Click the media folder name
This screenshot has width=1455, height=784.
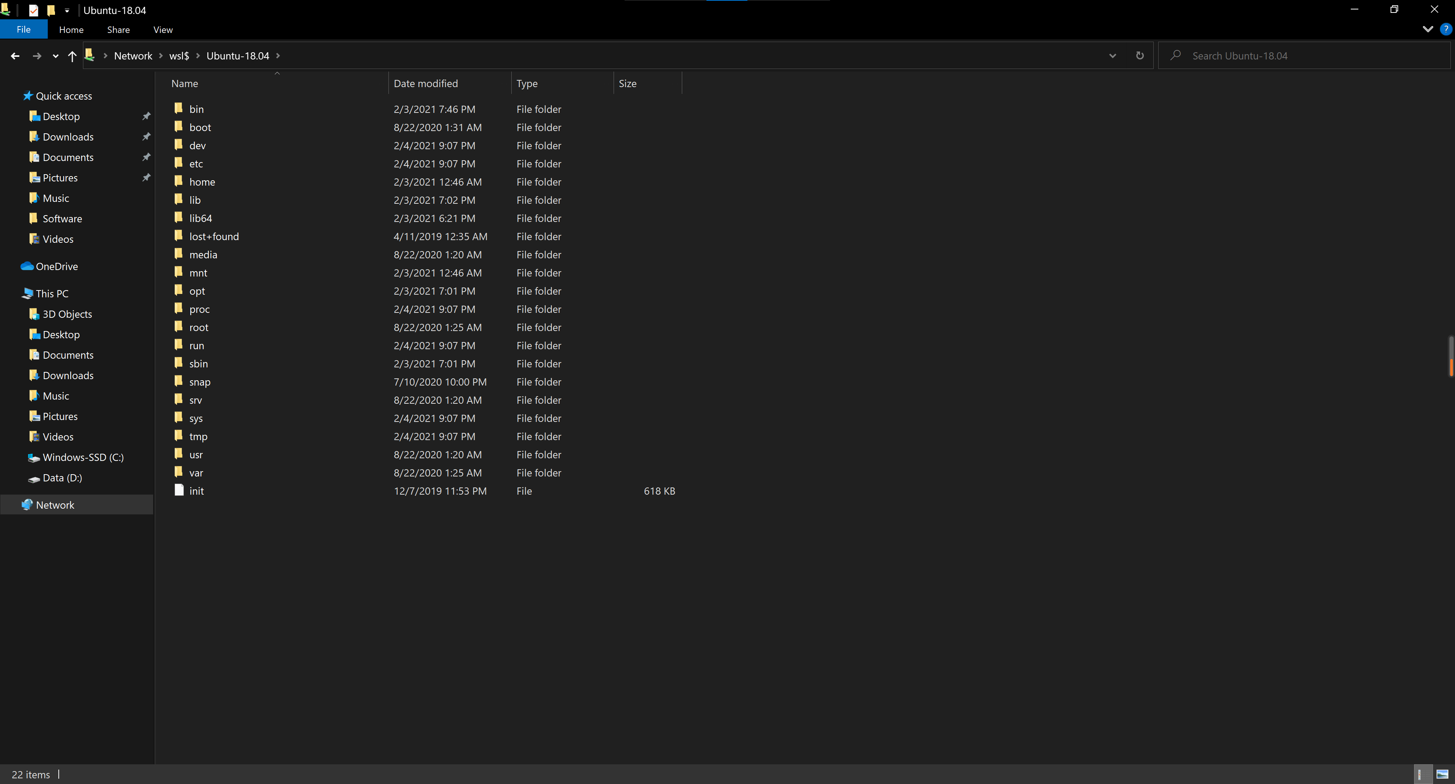click(204, 255)
